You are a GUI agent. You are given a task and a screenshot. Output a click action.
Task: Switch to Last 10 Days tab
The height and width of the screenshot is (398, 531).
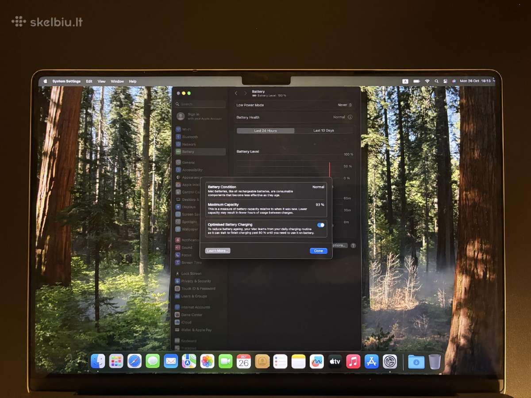tap(324, 130)
